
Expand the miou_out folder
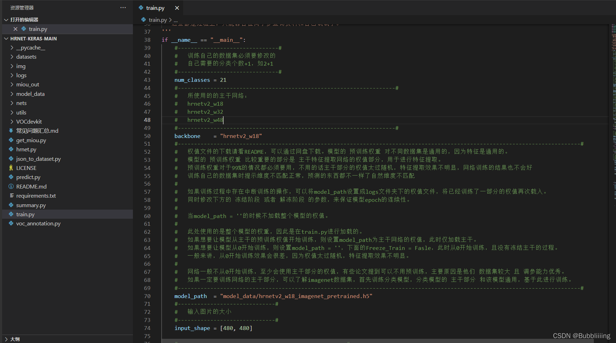coord(12,85)
